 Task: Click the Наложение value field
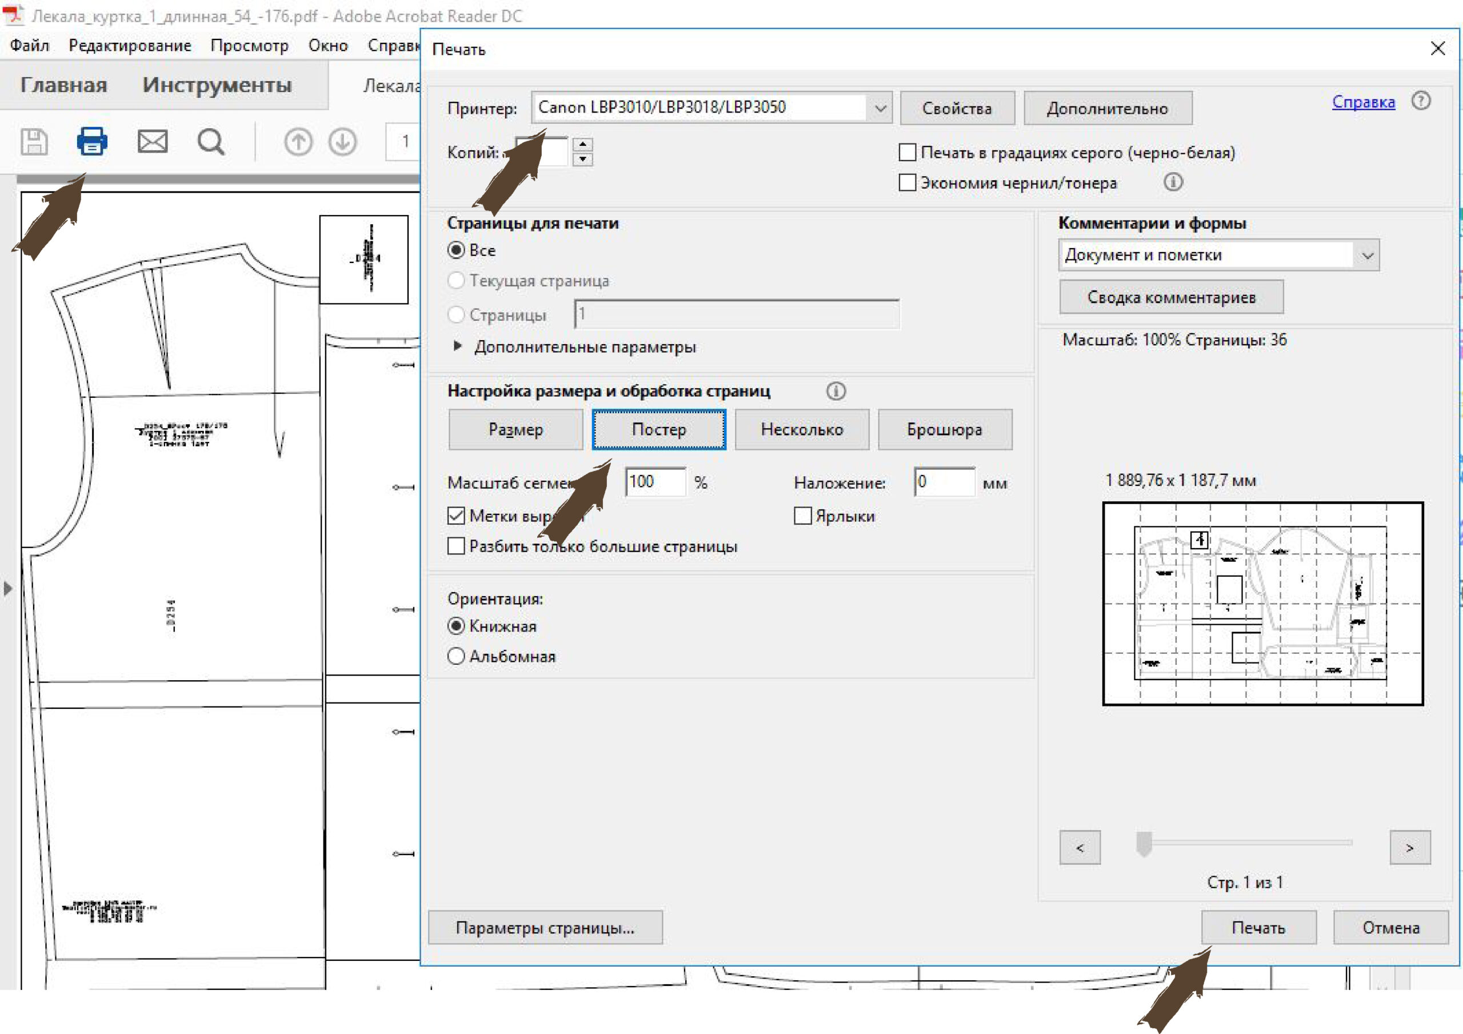click(944, 482)
